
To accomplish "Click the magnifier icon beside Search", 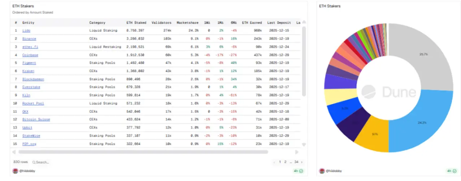I will 34,162.
